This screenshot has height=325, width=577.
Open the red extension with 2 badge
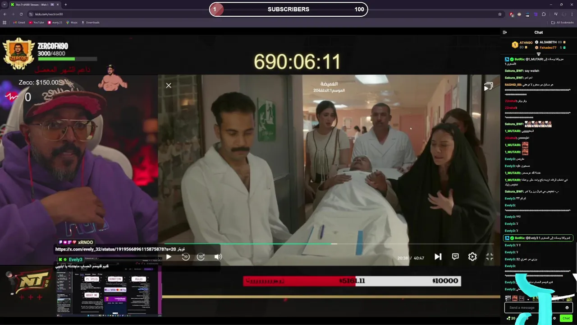[x=511, y=14]
